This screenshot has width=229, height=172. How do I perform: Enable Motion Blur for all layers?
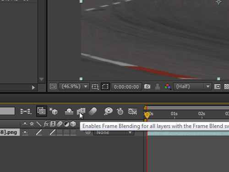93,111
